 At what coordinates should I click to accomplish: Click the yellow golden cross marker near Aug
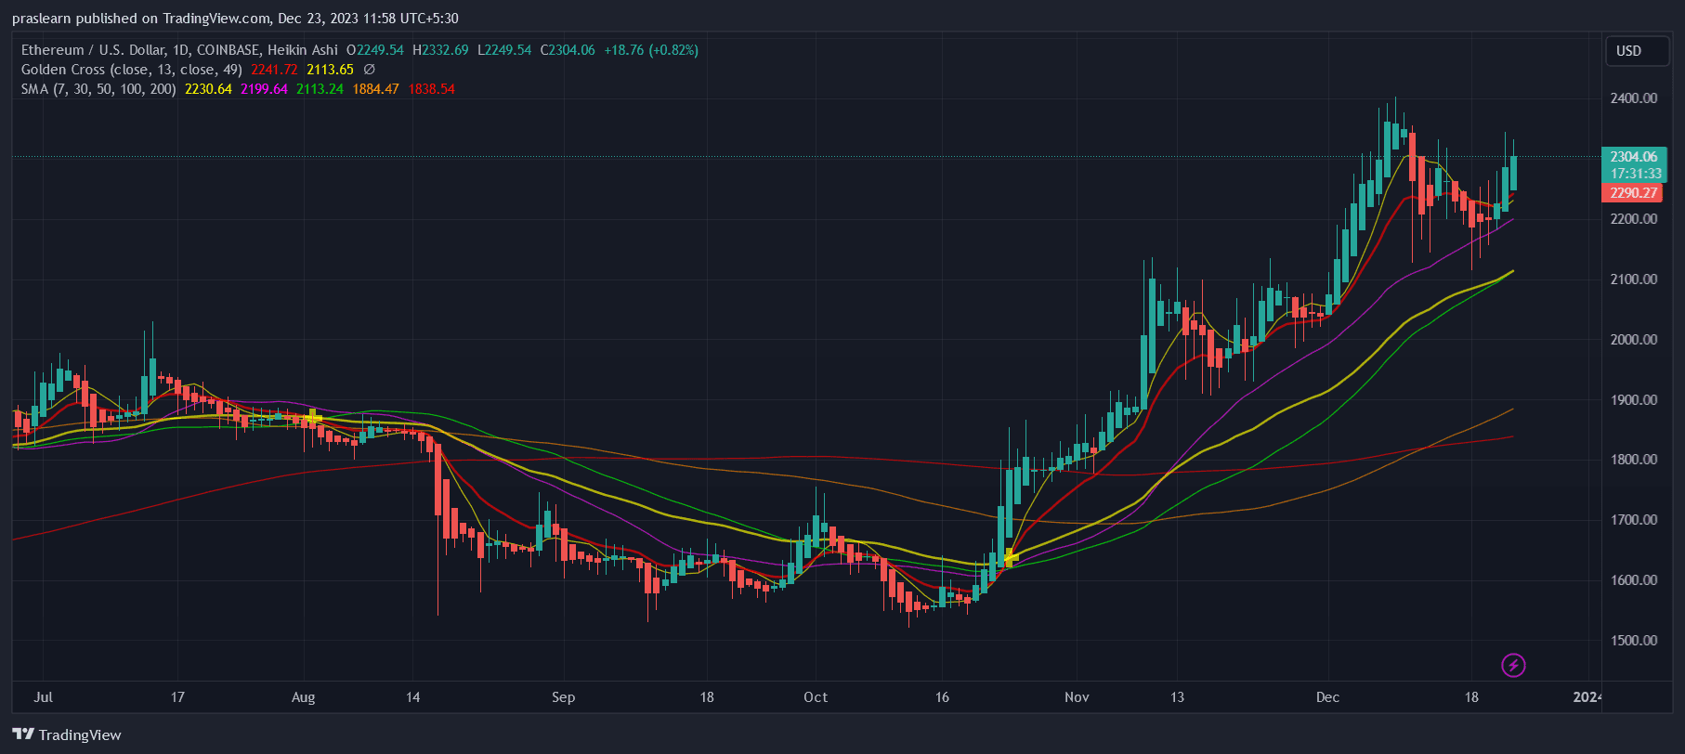tap(314, 417)
